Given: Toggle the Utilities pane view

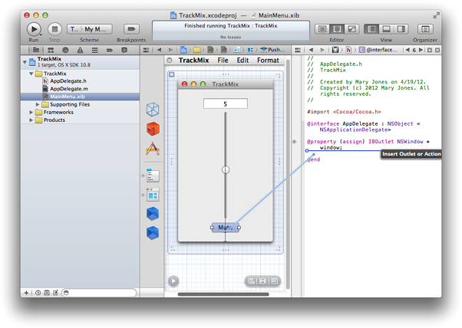Looking at the screenshot, I should (401, 29).
